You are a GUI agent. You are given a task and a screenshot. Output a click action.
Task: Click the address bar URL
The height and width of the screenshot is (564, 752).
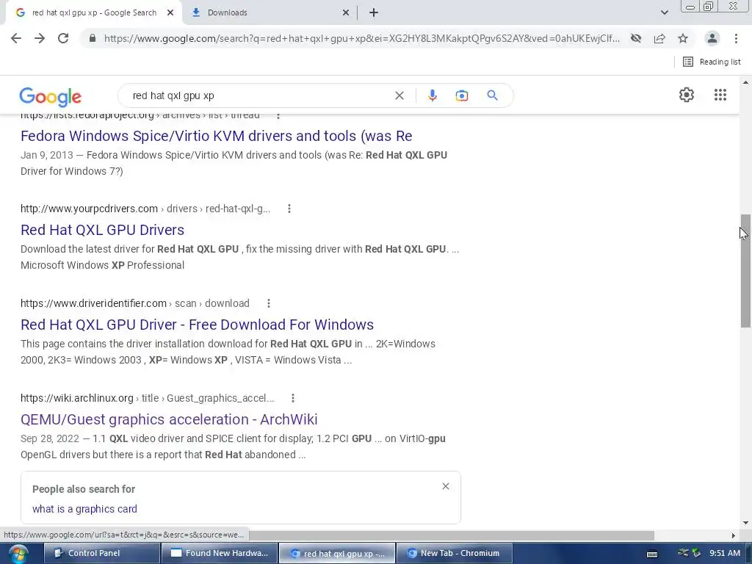(361, 38)
